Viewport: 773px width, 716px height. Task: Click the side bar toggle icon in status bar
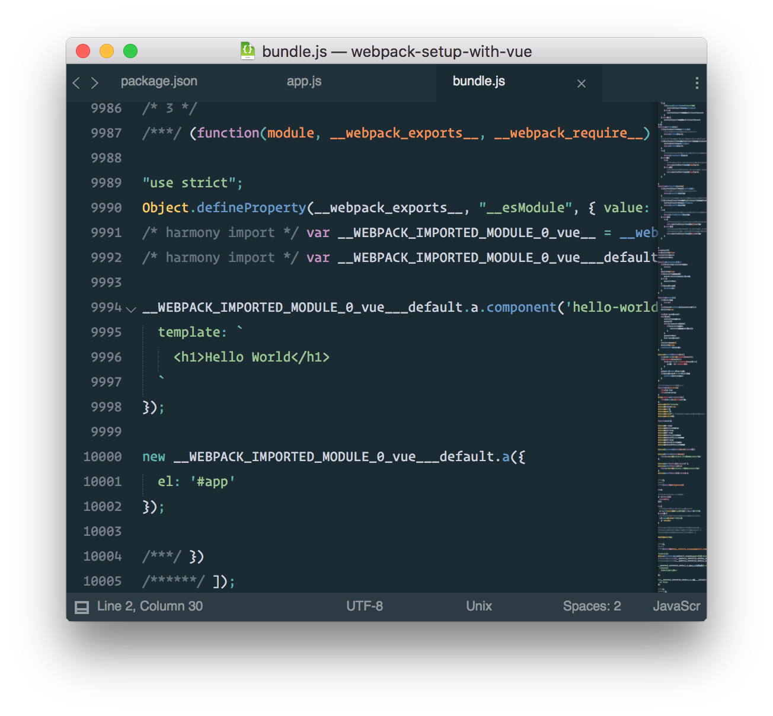pyautogui.click(x=82, y=607)
